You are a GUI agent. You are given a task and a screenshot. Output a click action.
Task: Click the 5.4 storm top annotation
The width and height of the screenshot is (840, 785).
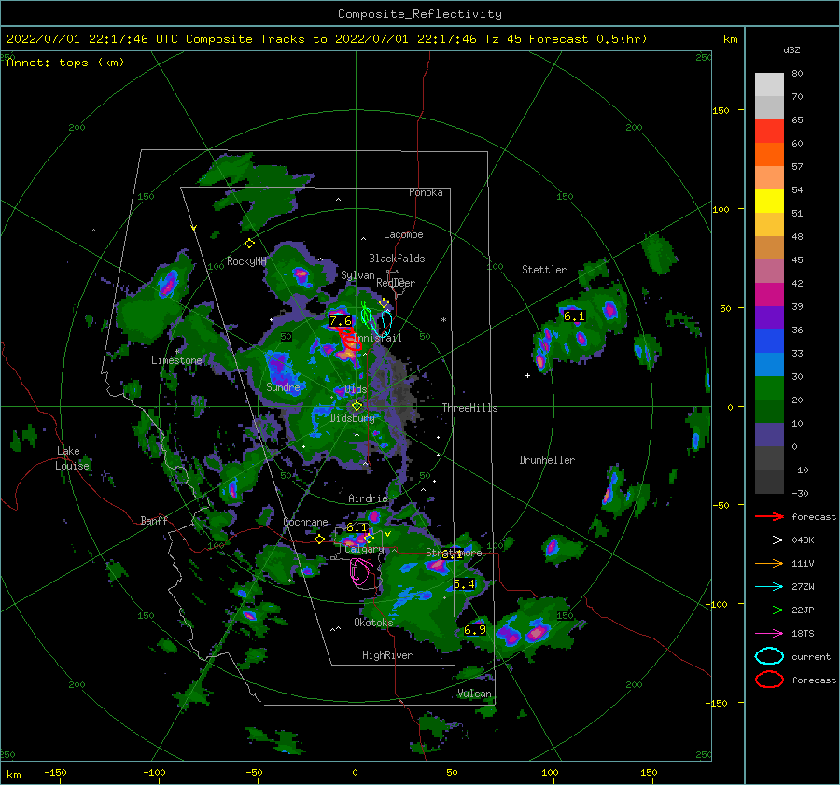coord(464,584)
